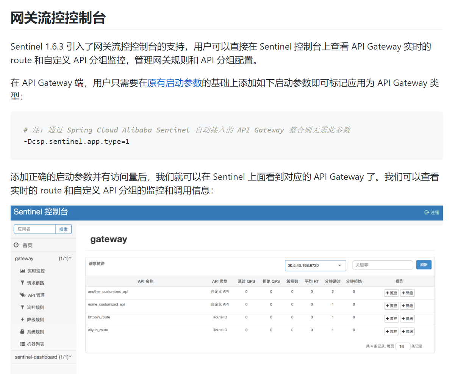Open 降级规则 via the lightning icon
455x374 pixels.
pyautogui.click(x=22, y=319)
